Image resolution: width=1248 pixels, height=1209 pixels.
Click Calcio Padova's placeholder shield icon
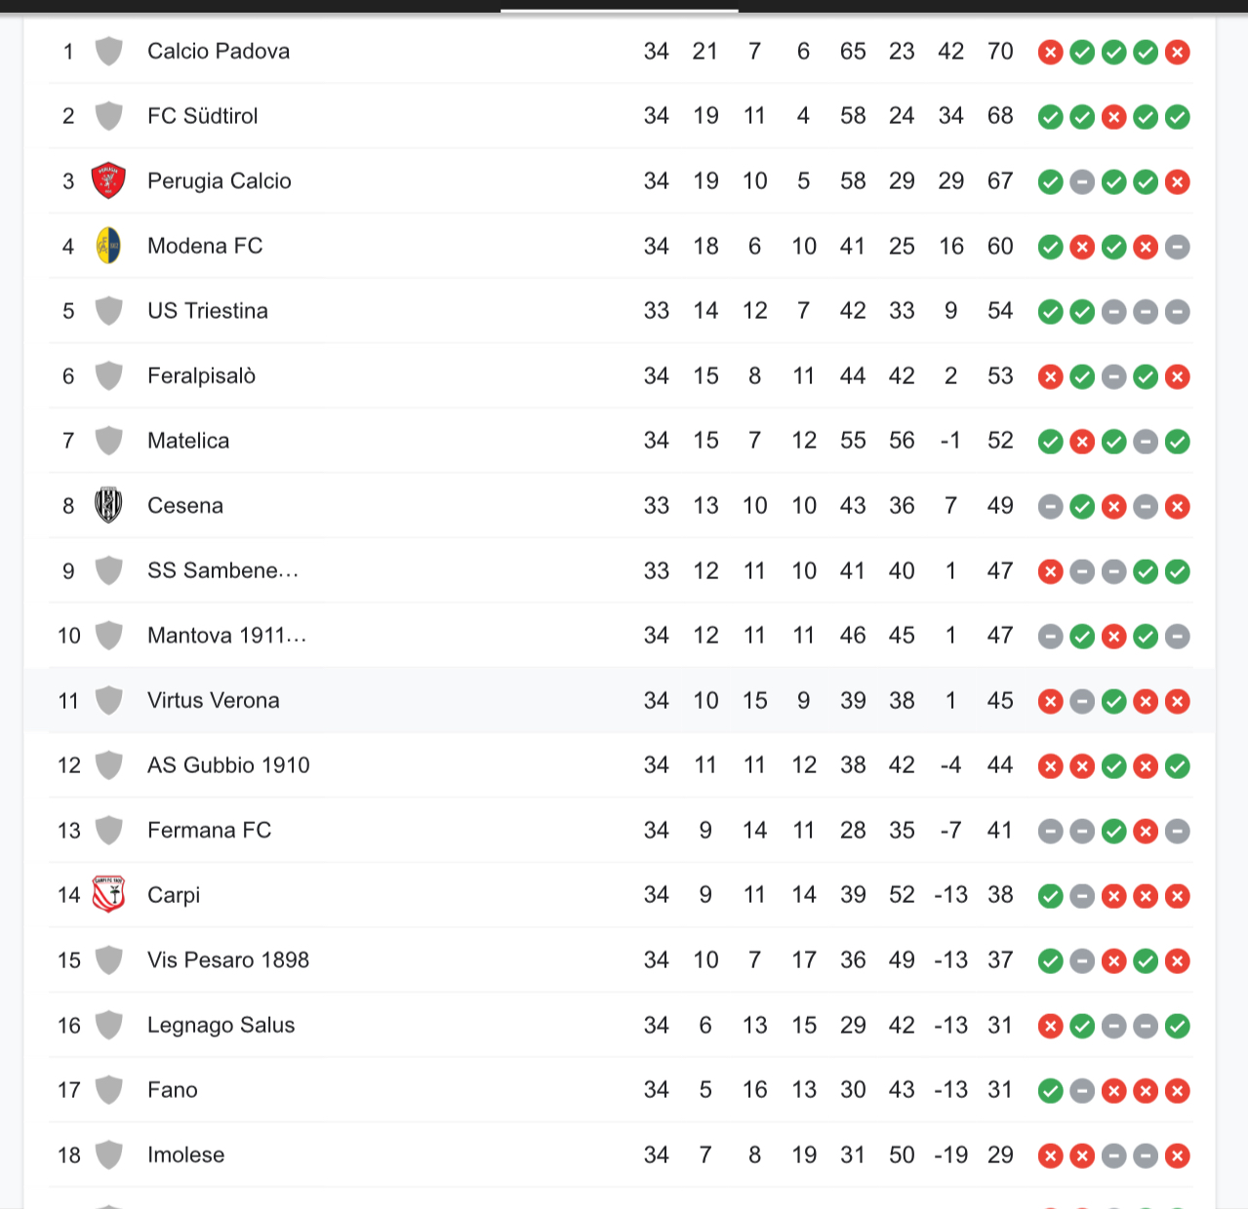108,51
